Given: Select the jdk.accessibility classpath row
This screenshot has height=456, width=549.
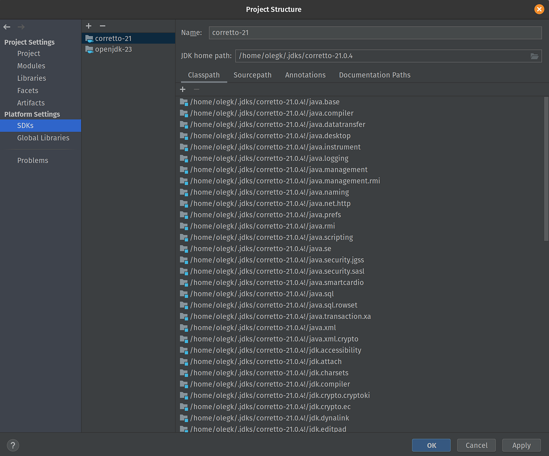Looking at the screenshot, I should pyautogui.click(x=360, y=350).
